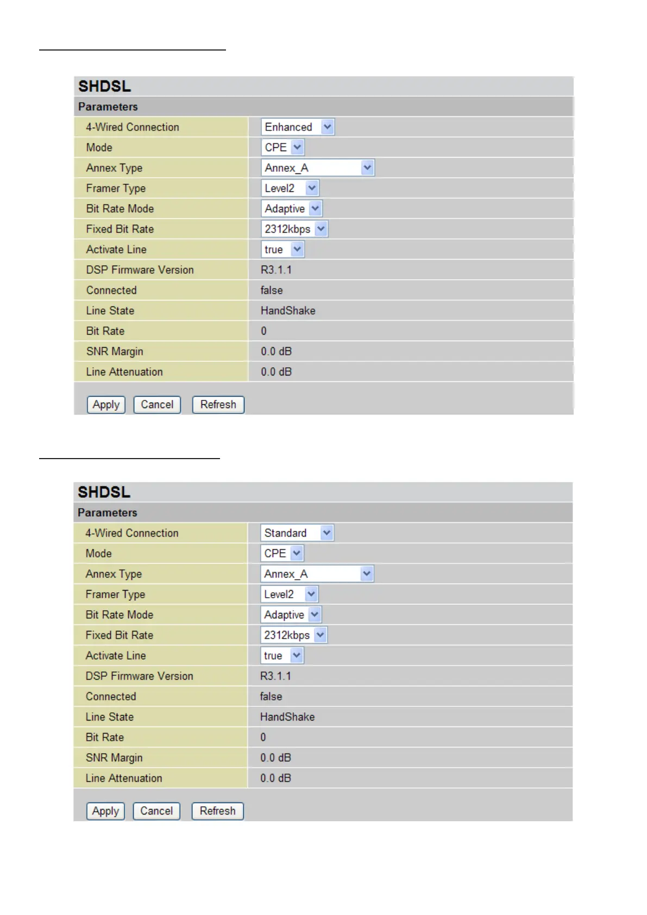Open Activate Line dropdown in the Standard panel
The image size is (647, 915).
tap(282, 656)
